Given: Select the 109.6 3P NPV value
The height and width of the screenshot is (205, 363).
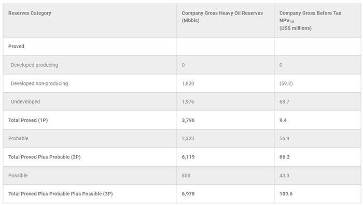Looking at the screenshot, I should tap(286, 194).
